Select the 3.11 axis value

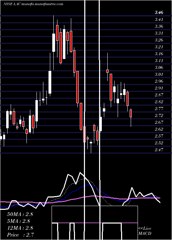pyautogui.click(x=159, y=61)
